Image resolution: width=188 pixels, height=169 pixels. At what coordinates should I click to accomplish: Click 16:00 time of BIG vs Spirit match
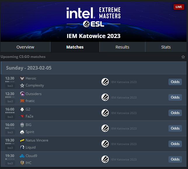point(10,125)
